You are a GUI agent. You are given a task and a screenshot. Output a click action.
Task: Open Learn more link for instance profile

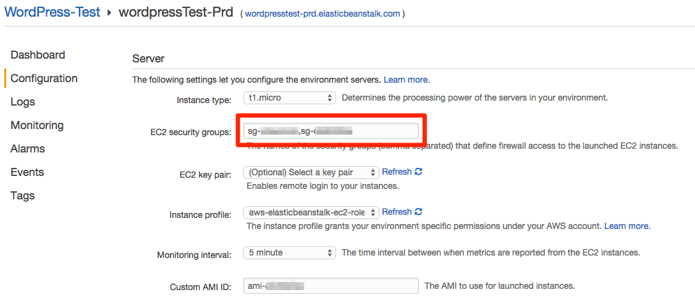click(627, 226)
